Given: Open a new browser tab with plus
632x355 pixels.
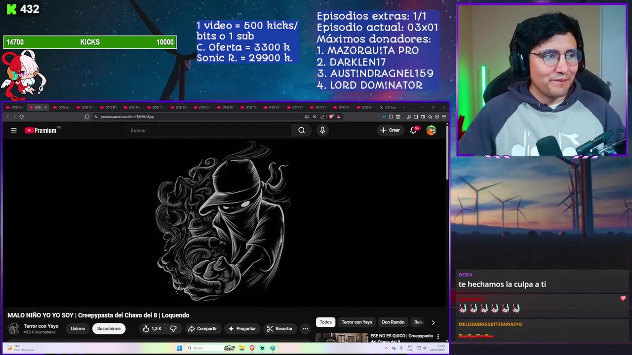Looking at the screenshot, I should pyautogui.click(x=404, y=107).
